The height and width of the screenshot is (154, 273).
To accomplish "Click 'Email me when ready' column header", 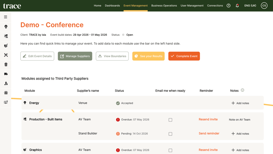I will [170, 91].
